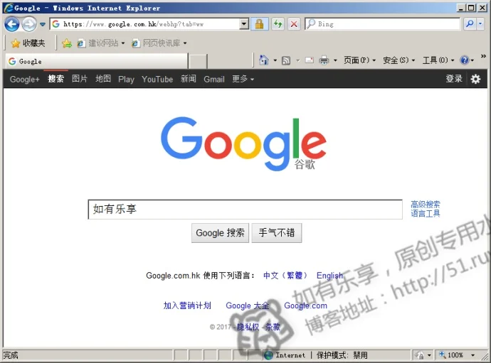Click the Refresh page icon
491x363 pixels.
[x=278, y=24]
